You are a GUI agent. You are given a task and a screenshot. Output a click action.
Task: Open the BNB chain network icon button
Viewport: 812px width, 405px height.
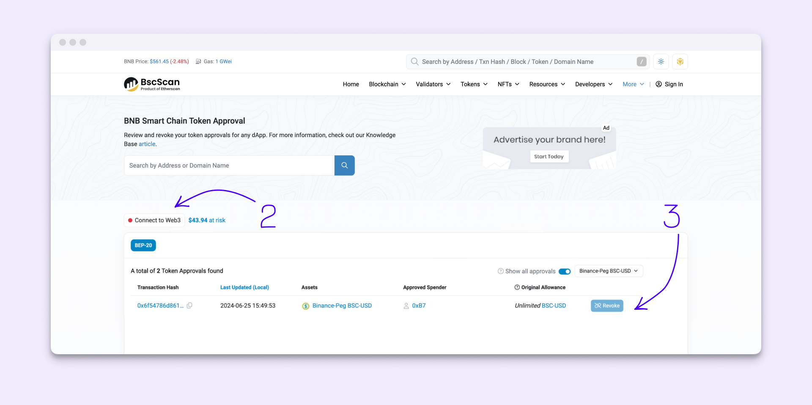pos(680,62)
